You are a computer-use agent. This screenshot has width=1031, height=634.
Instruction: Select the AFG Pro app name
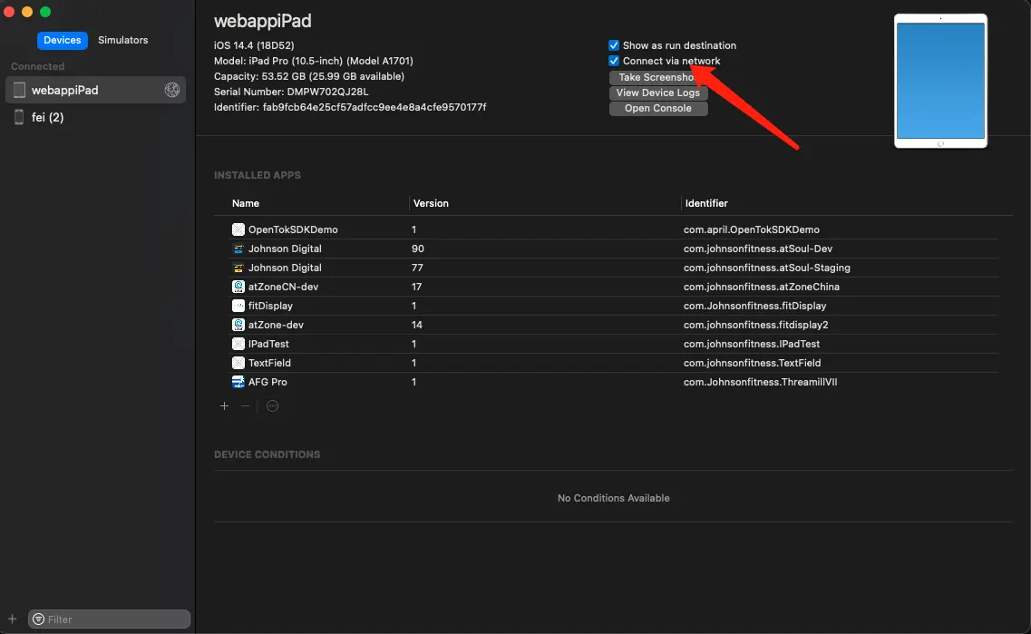(267, 382)
